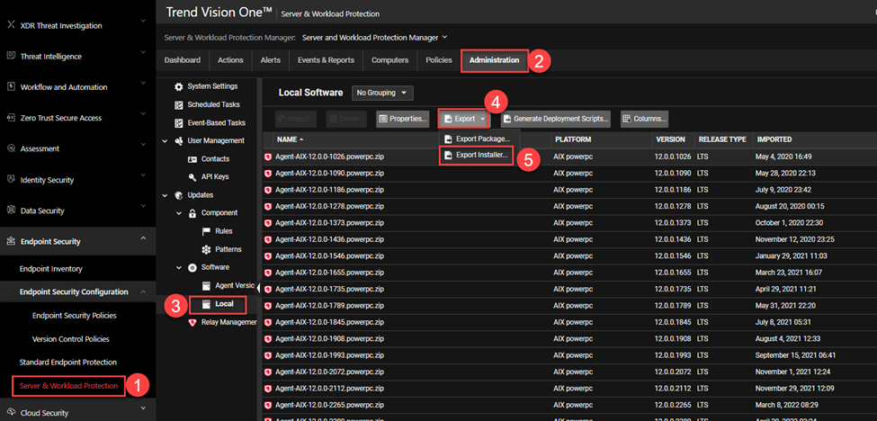Viewport: 877px width, 421px height.
Task: Select row Agent-AIX-12.0.0-1090.powerpc.zip
Action: point(569,174)
